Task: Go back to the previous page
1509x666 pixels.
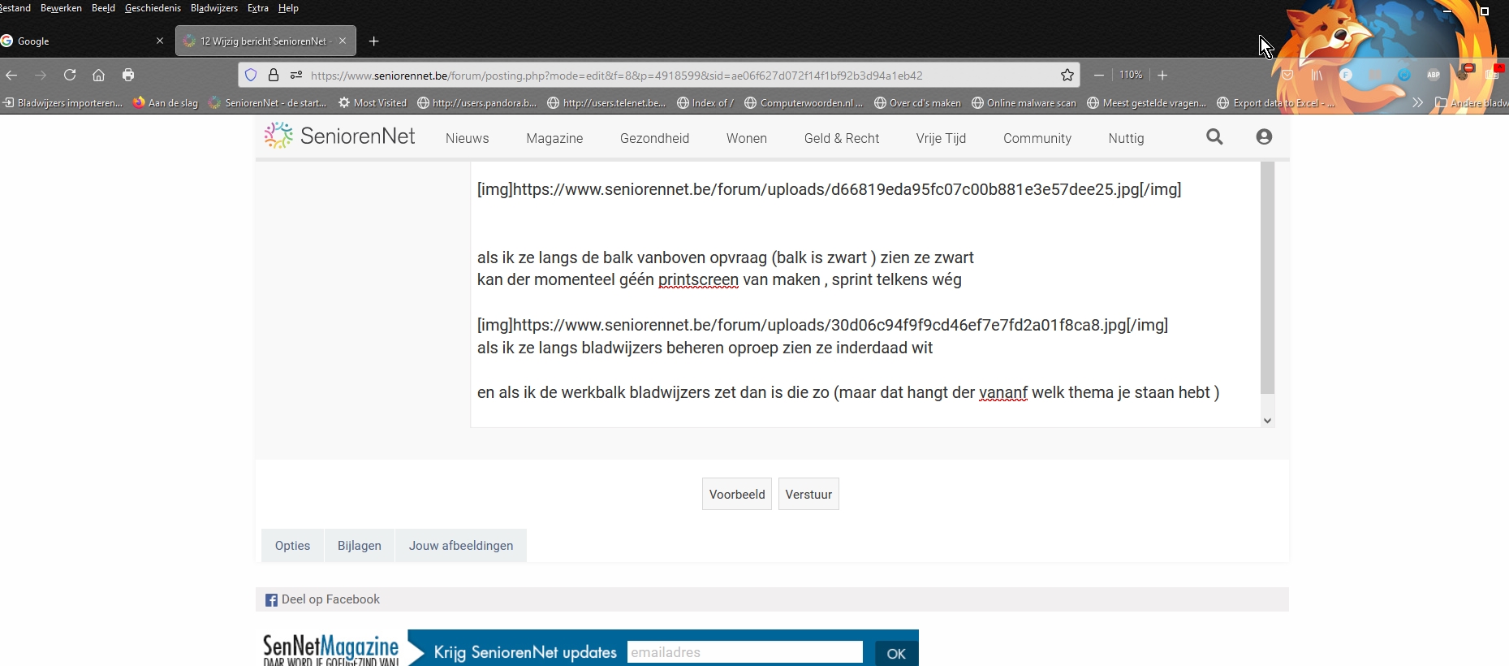Action: point(11,75)
